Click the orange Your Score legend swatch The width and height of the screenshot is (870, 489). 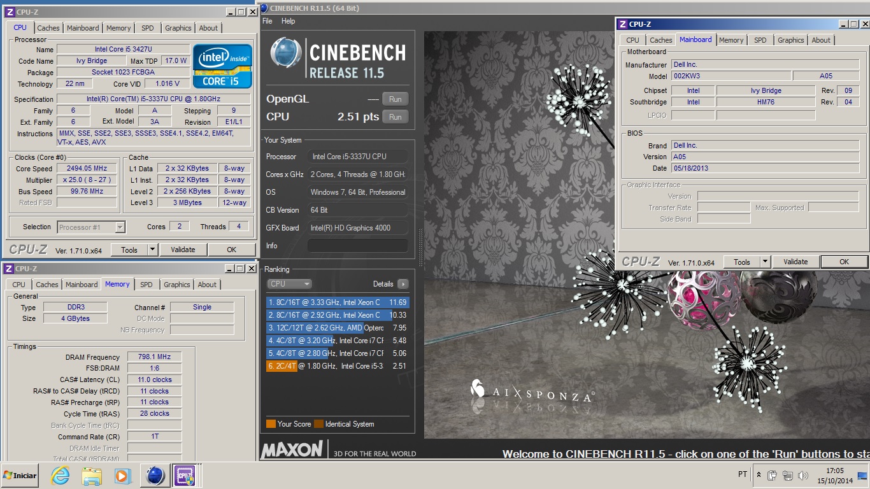point(271,424)
